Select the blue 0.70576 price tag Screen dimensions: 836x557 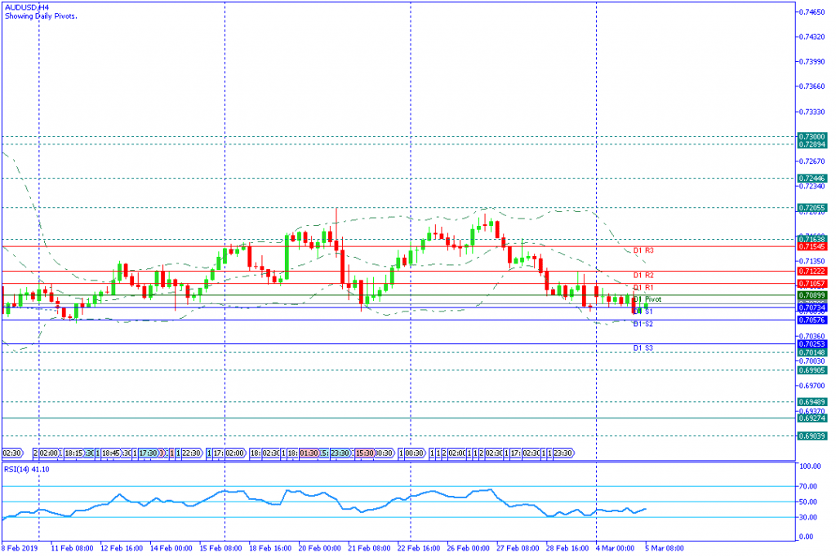click(x=812, y=320)
